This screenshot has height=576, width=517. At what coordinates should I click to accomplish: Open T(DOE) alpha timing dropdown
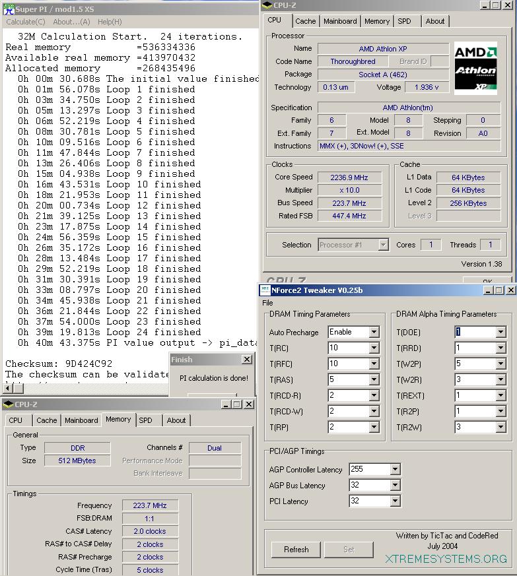pos(500,332)
